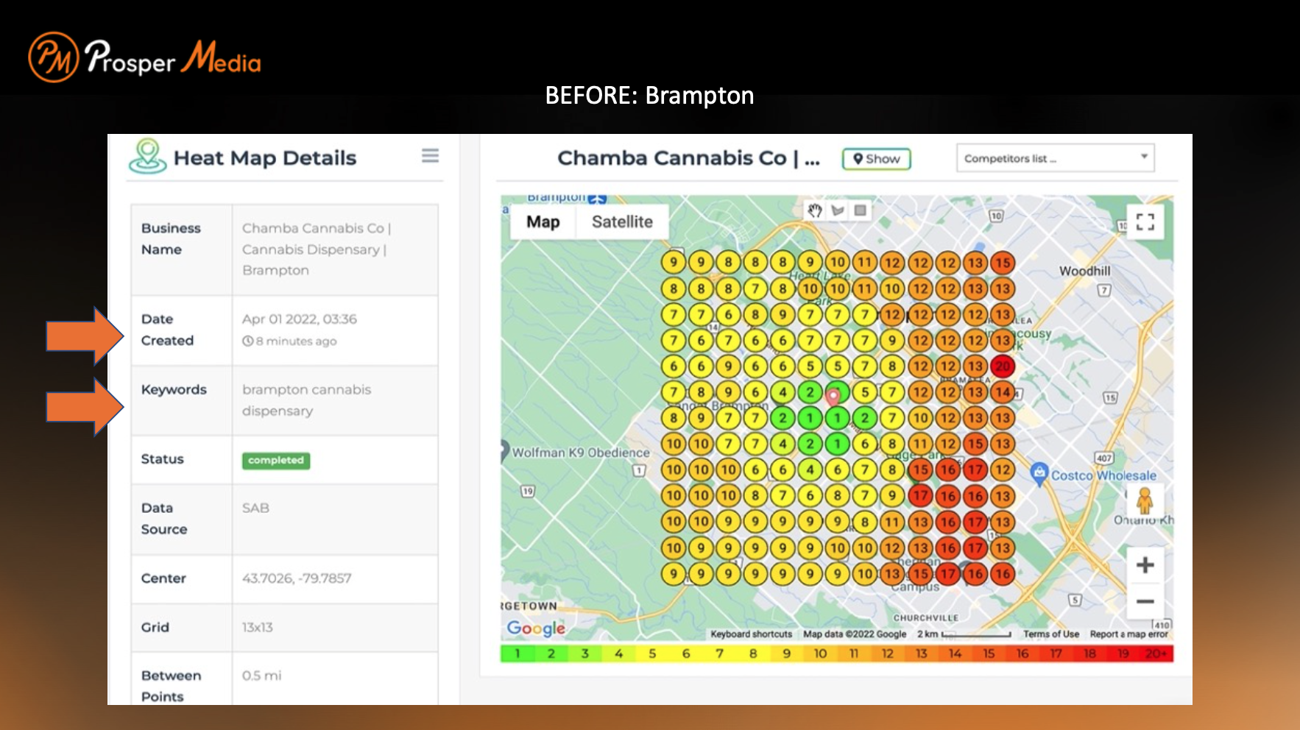Select the business name 'Chamba Cannabis Co |' text
The height and width of the screenshot is (730, 1300).
point(317,228)
